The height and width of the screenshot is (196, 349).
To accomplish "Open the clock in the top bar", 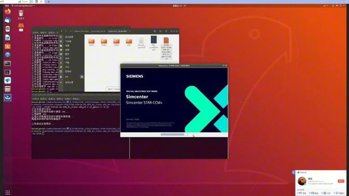I will coord(179,6).
